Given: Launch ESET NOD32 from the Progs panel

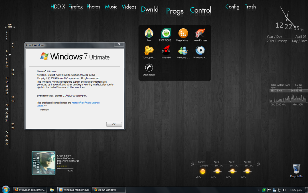Looking at the screenshot, I should pyautogui.click(x=166, y=33).
